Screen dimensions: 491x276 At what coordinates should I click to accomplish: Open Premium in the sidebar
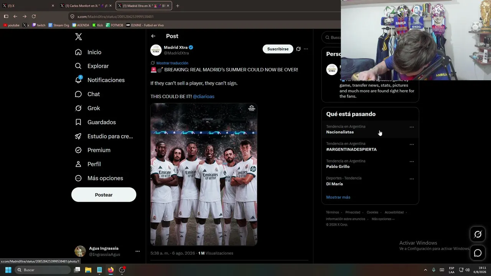click(93, 150)
